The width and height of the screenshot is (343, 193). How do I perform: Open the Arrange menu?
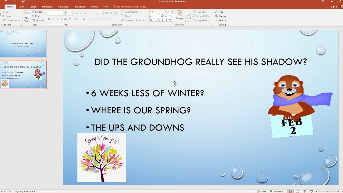pos(180,16)
